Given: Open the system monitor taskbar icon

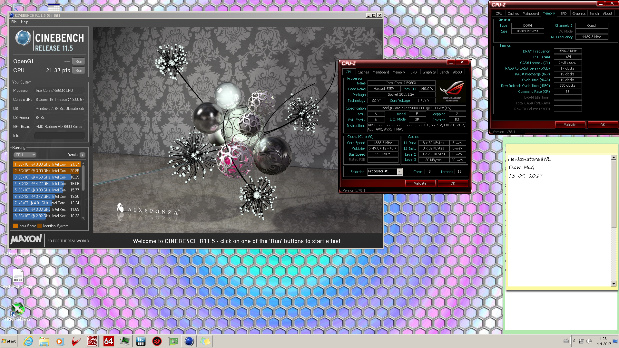Looking at the screenshot, I should point(124,341).
